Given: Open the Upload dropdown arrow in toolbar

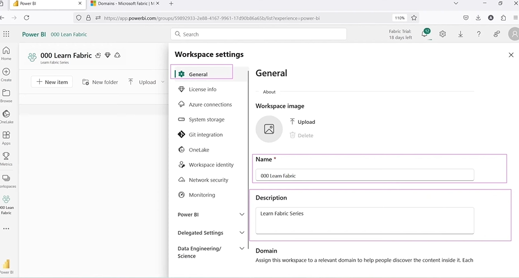Looking at the screenshot, I should tap(162, 82).
